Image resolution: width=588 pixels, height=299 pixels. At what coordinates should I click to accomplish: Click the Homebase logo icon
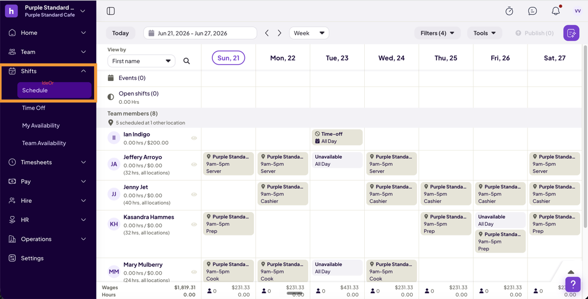click(x=11, y=11)
